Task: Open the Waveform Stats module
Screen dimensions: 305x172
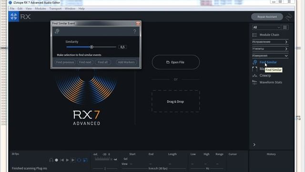Action: pyautogui.click(x=271, y=82)
